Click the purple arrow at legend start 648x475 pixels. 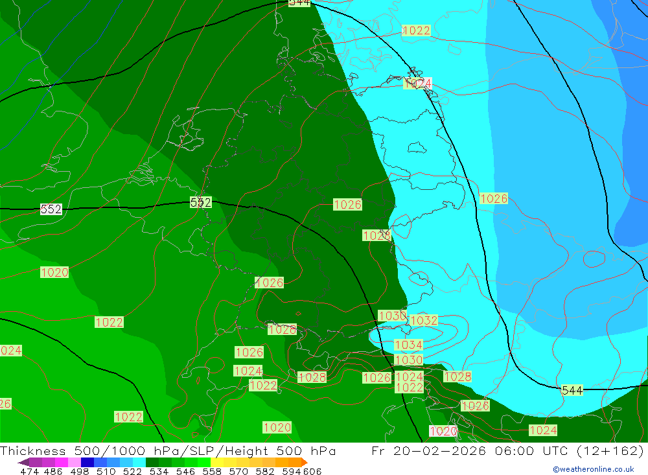point(23,462)
